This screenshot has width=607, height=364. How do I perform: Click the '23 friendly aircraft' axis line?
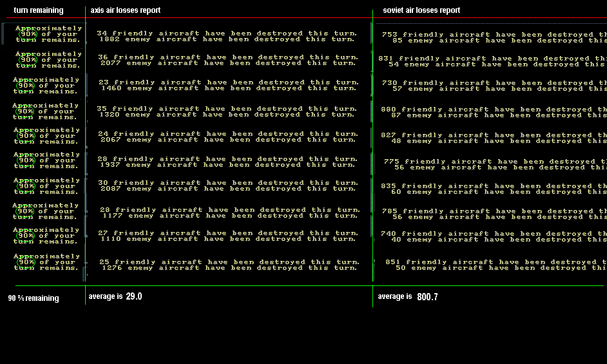(229, 82)
